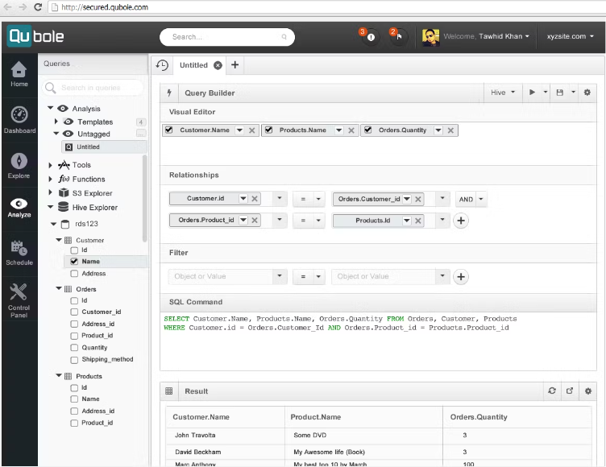The width and height of the screenshot is (606, 467).
Task: Click the Result table grid icon
Action: 169,391
